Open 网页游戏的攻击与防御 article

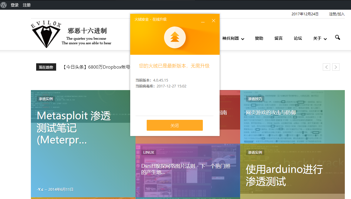pyautogui.click(x=271, y=112)
